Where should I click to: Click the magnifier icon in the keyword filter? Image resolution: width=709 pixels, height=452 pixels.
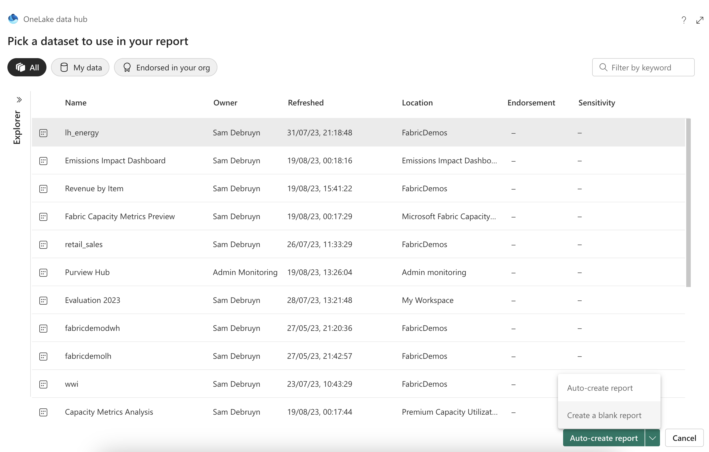pos(603,67)
